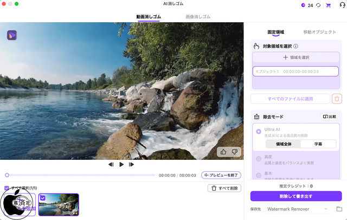Click the info icon beside 対象領域を選択
Viewport: 347px width, 220px height.
tap(295, 46)
